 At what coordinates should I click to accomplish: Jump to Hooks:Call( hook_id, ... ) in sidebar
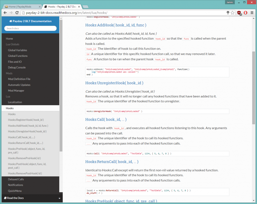point(22,137)
